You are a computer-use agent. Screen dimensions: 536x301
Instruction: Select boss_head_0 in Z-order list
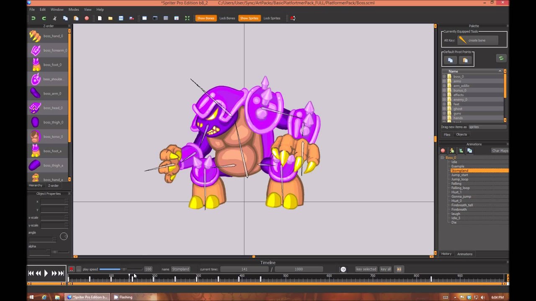[48, 108]
